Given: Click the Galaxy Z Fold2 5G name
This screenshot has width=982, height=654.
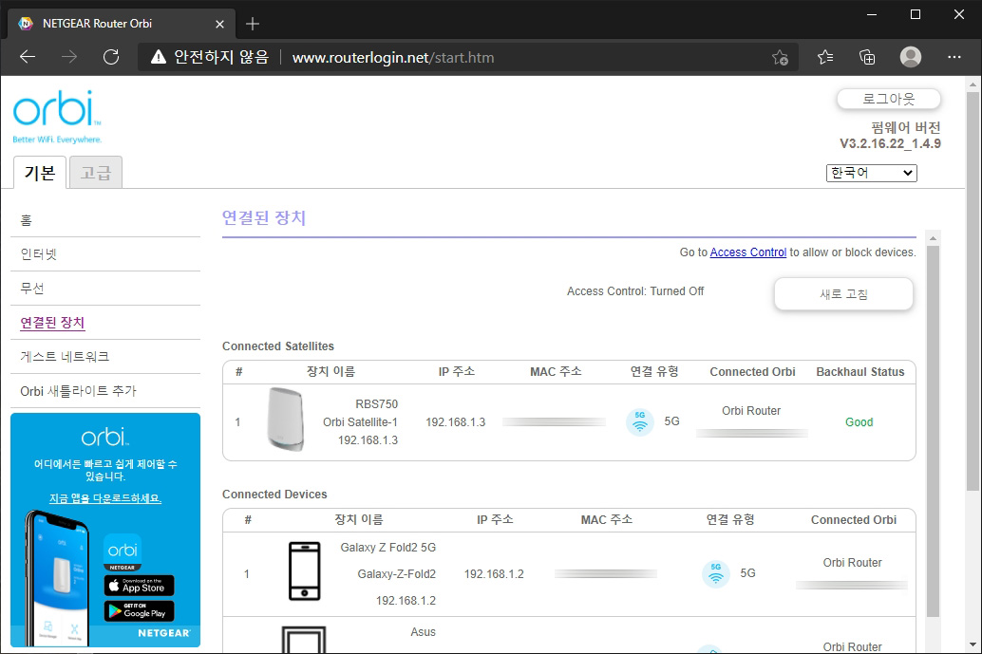Looking at the screenshot, I should point(387,548).
